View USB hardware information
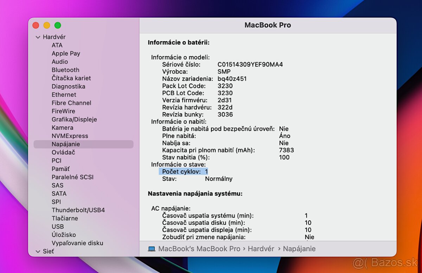 [x=58, y=226]
